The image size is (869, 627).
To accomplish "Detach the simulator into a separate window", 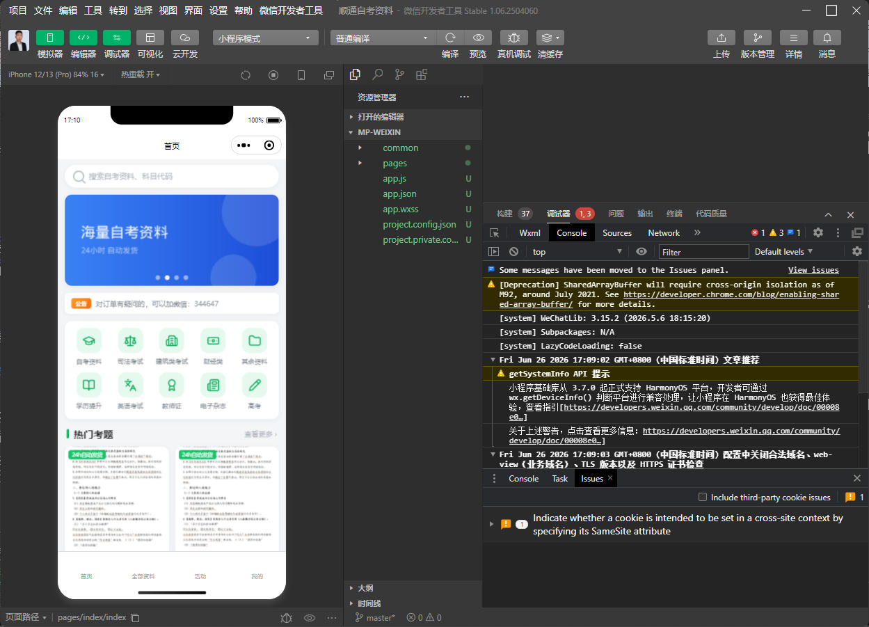I will coord(329,75).
